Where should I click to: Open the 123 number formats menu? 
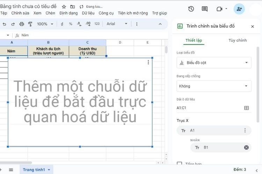97,24
